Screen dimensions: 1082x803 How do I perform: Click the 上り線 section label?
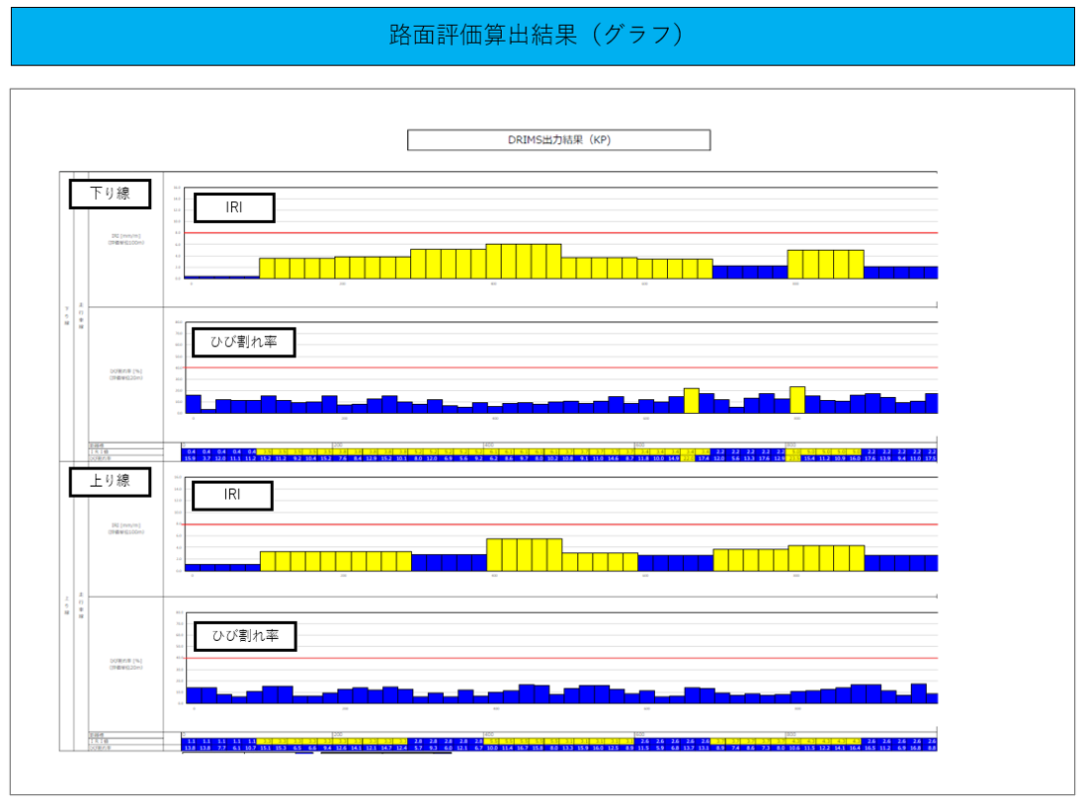(x=110, y=481)
